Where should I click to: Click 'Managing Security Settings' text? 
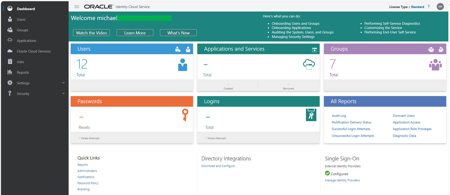pos(293,37)
